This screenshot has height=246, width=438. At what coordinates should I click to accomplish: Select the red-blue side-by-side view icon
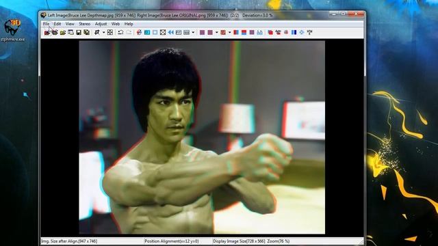pyautogui.click(x=236, y=33)
